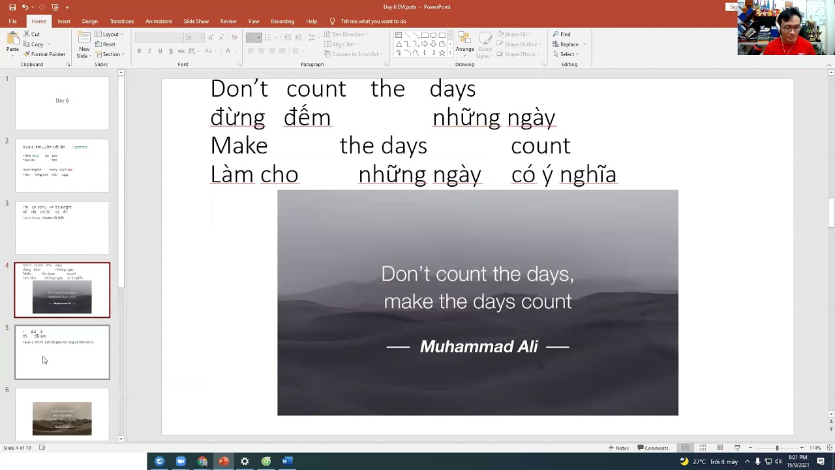Image resolution: width=835 pixels, height=470 pixels.
Task: Go to the Slide Show tab
Action: tap(196, 21)
